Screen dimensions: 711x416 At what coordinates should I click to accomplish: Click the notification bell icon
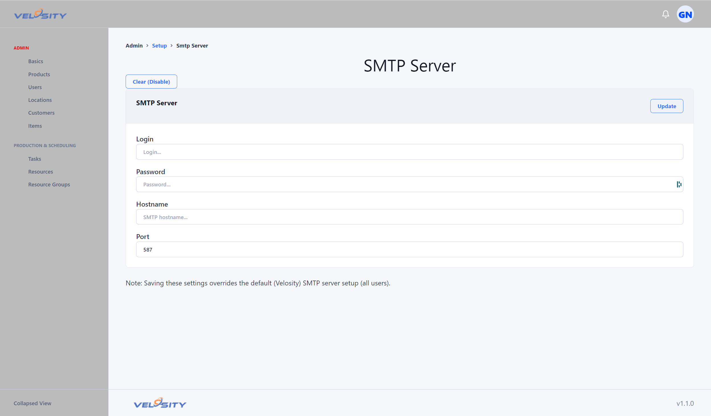tap(666, 14)
